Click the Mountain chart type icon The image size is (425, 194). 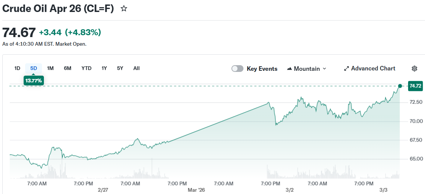click(289, 69)
